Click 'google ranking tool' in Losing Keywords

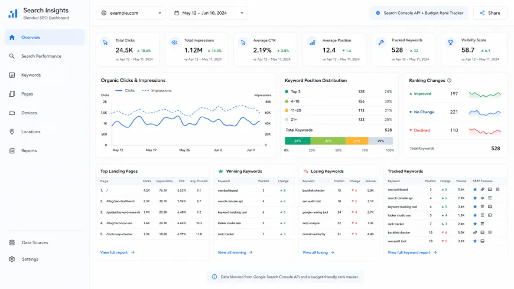(315, 212)
